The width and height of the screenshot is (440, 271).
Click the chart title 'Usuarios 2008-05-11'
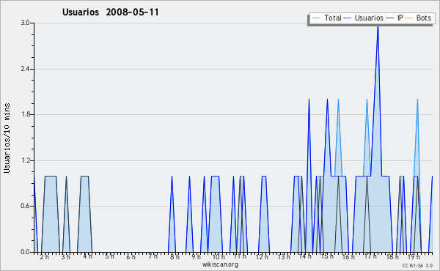111,12
